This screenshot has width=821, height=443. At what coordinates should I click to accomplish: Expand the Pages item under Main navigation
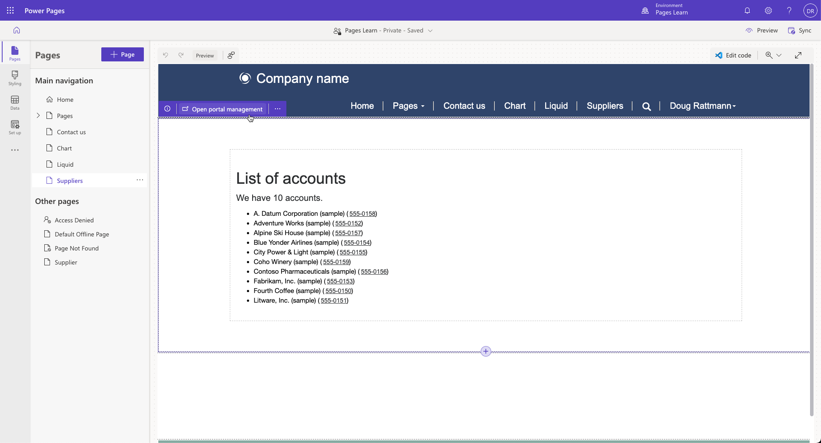click(38, 115)
